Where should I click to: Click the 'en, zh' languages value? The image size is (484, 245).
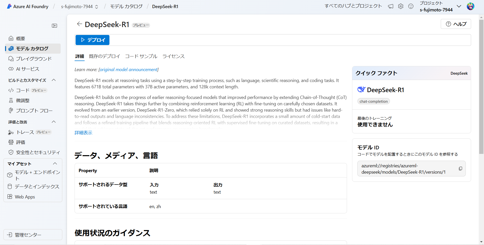[x=155, y=207]
